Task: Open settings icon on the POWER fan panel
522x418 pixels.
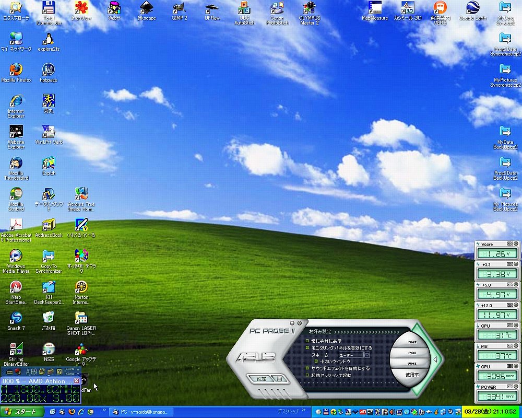Action: coord(509,386)
